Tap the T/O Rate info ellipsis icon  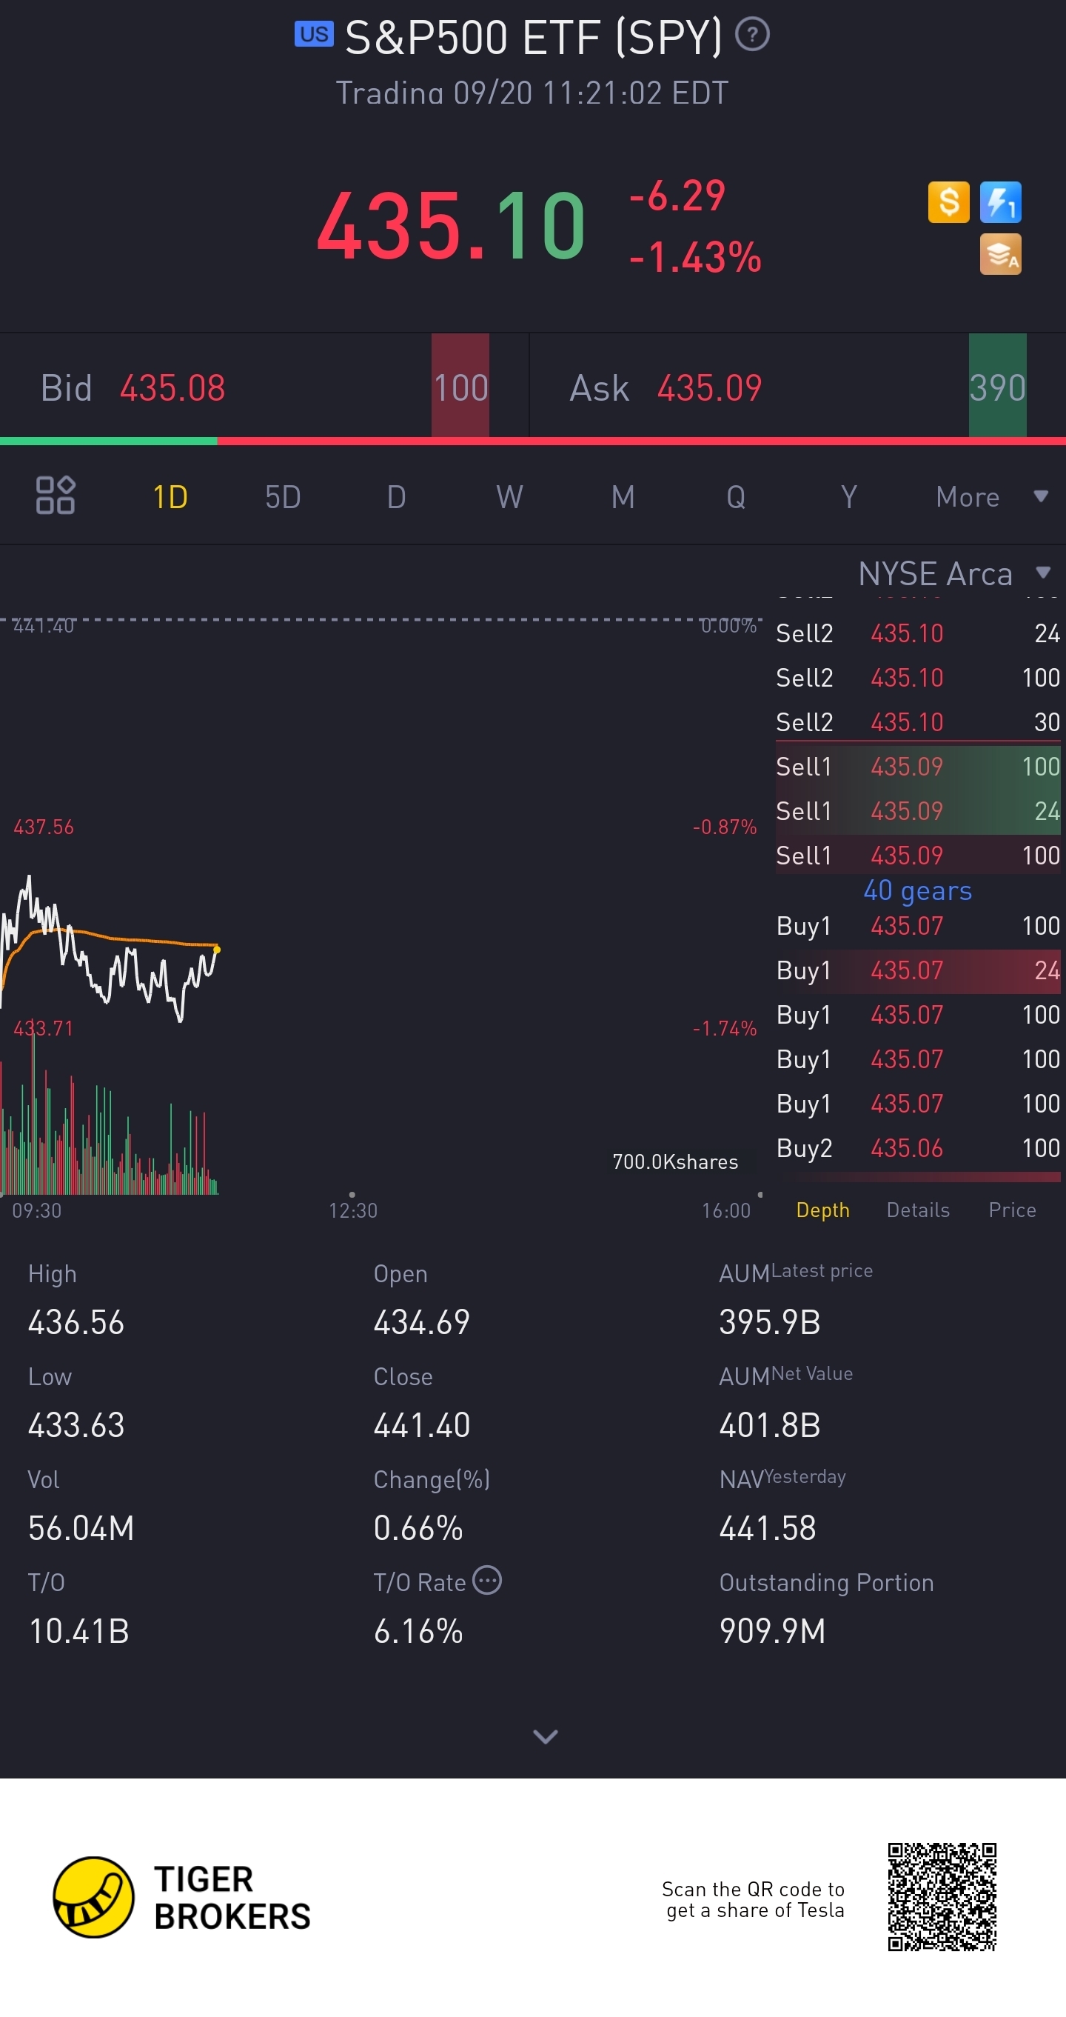point(487,1580)
